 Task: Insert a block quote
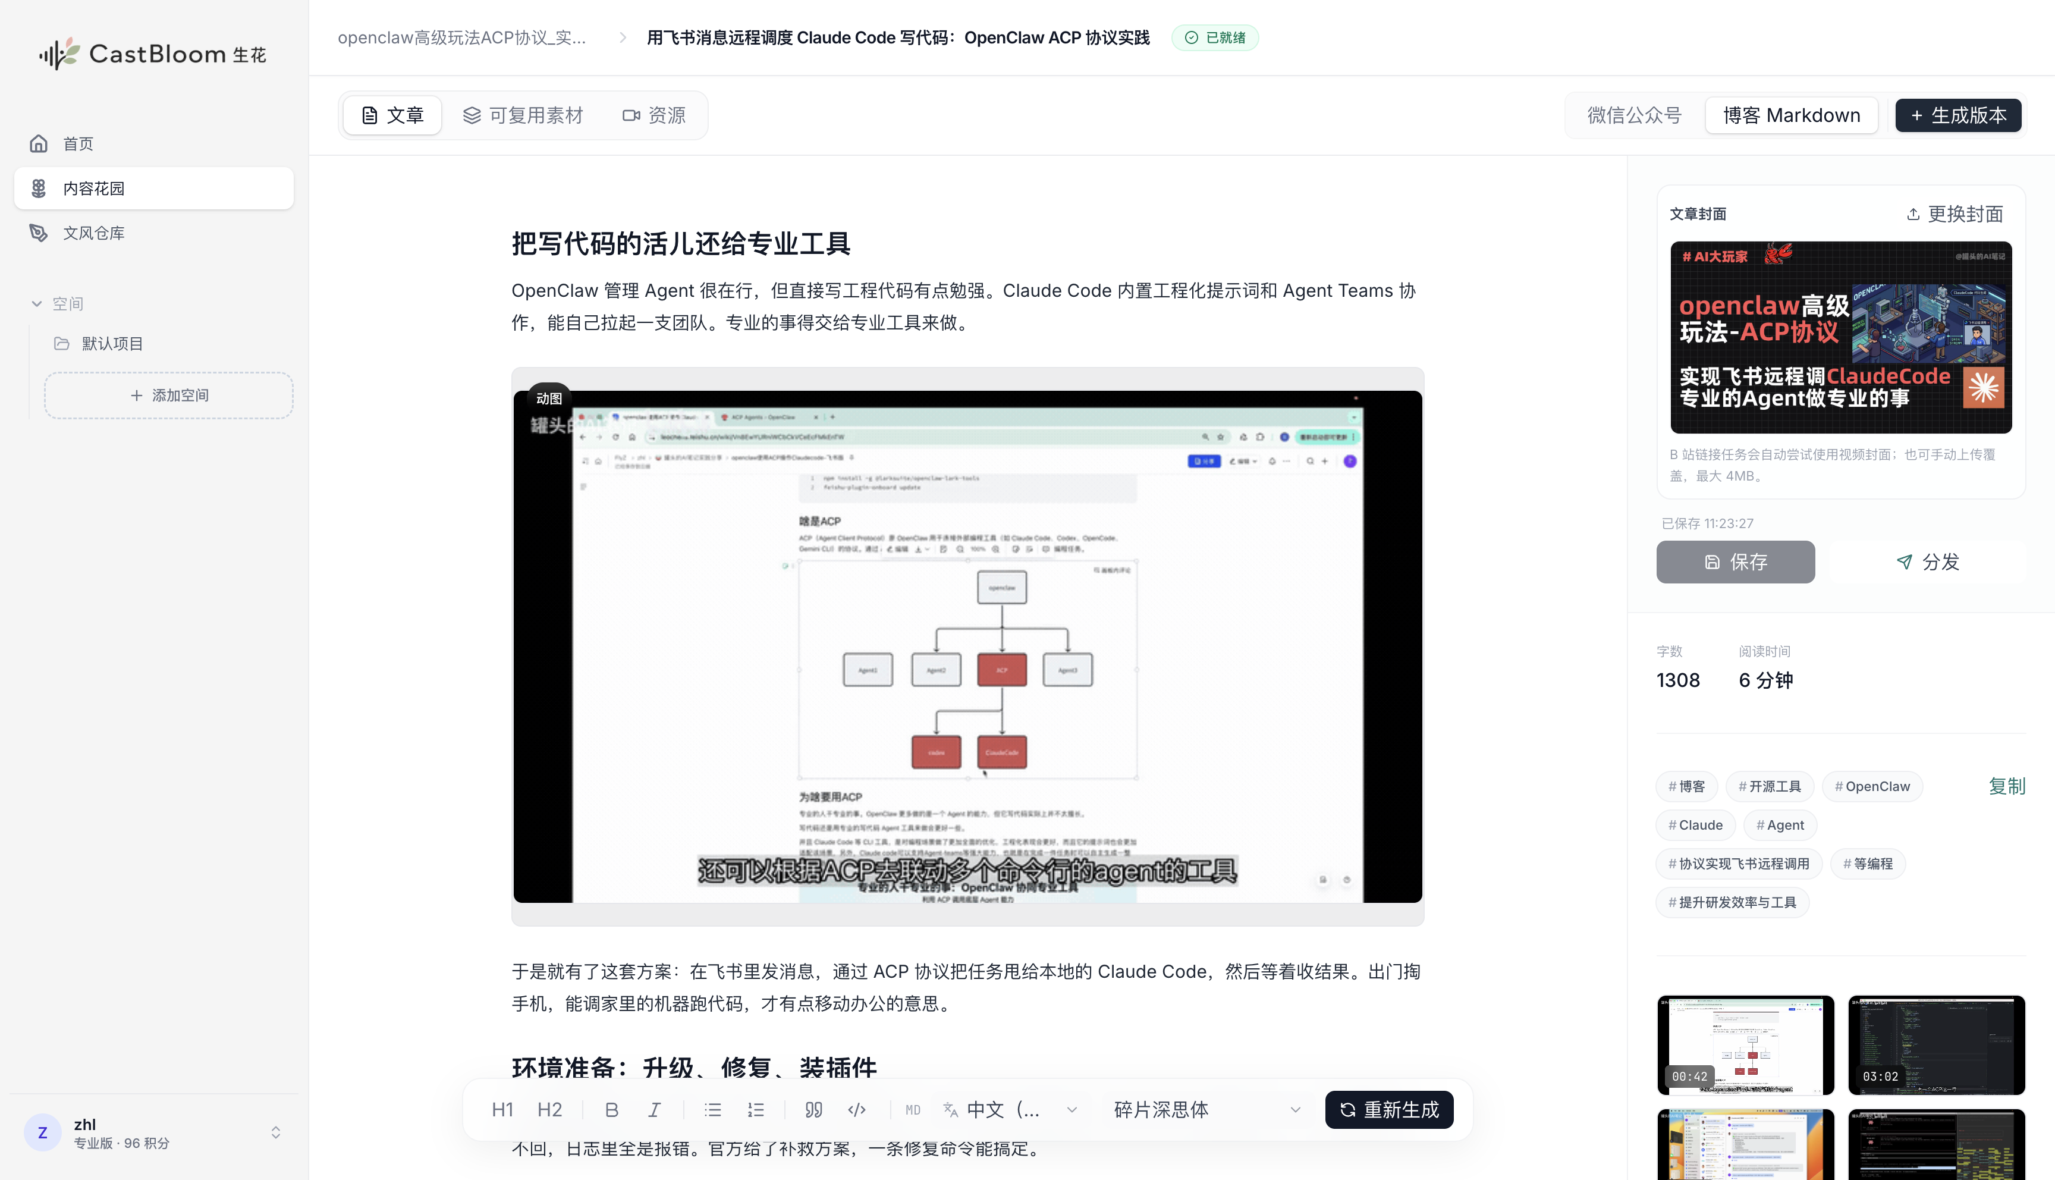pyautogui.click(x=814, y=1109)
